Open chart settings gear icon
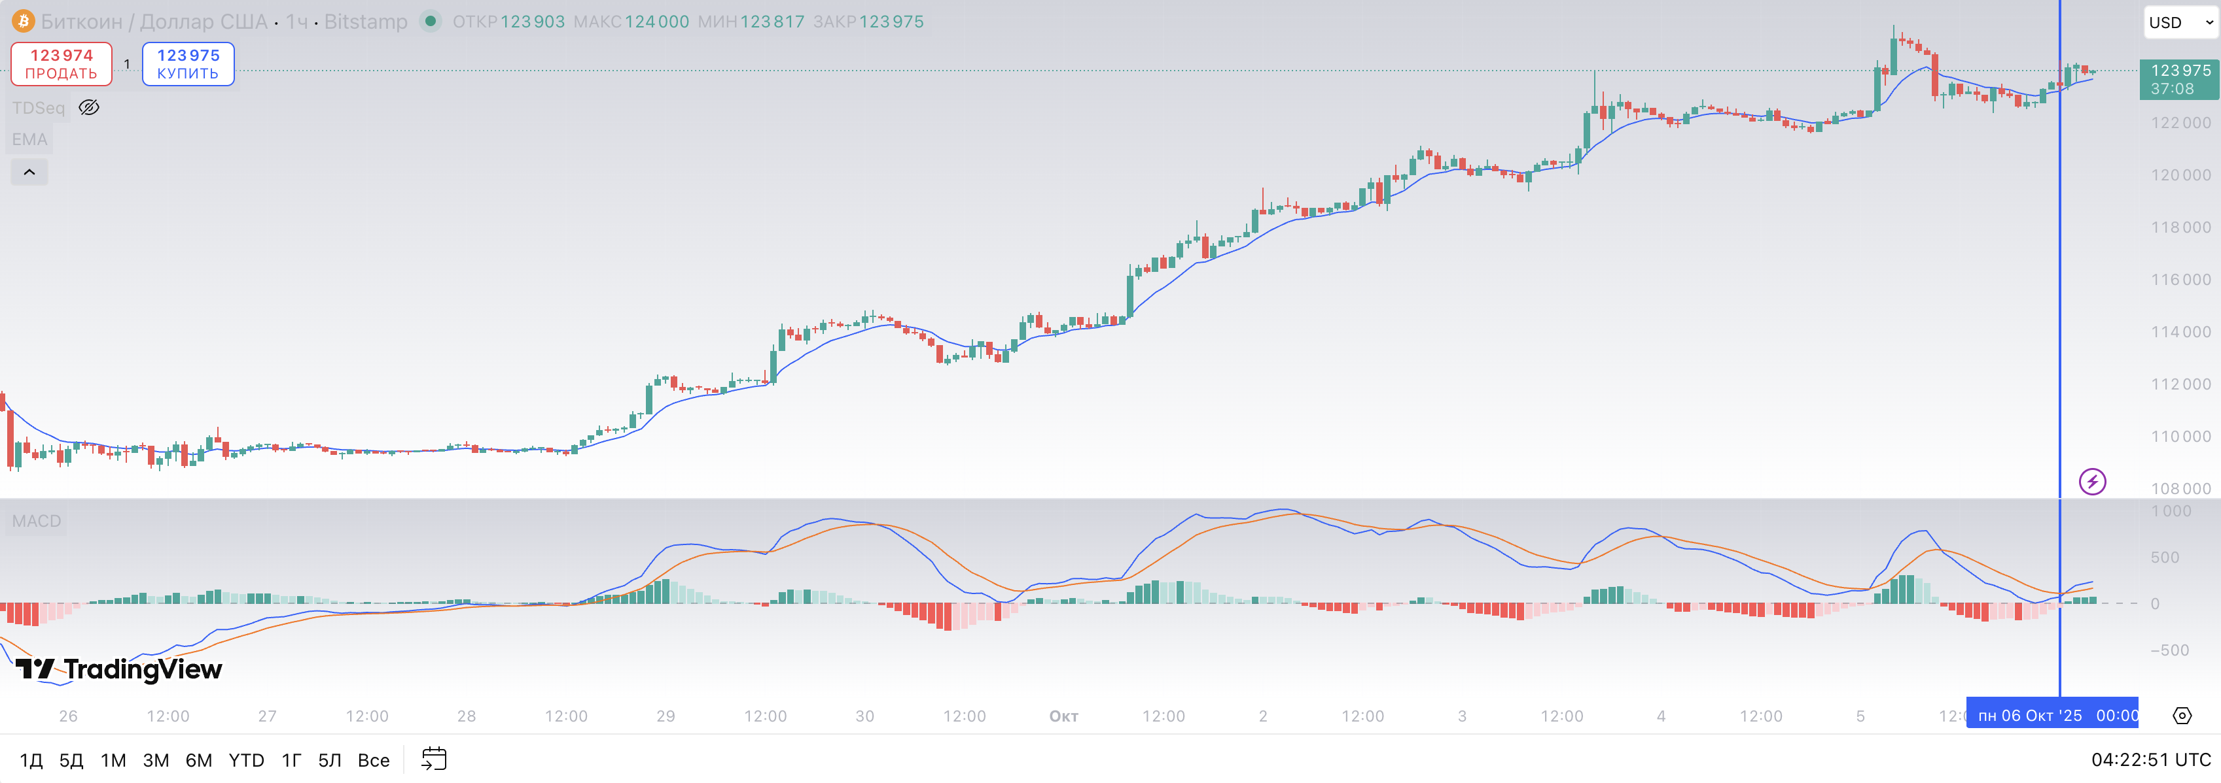 pos(2181,716)
